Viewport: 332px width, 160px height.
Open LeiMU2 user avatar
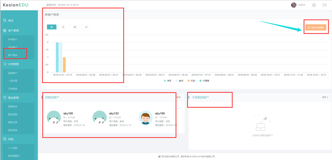pyautogui.click(x=294, y=5)
